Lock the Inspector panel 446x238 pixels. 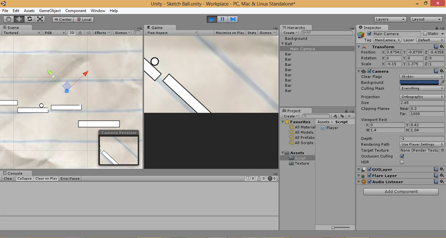tap(437, 28)
